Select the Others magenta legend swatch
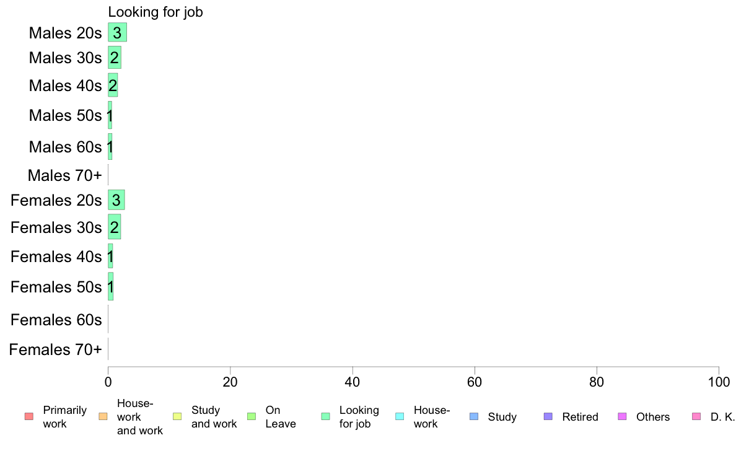Screen dimensions: 736x456 623,416
